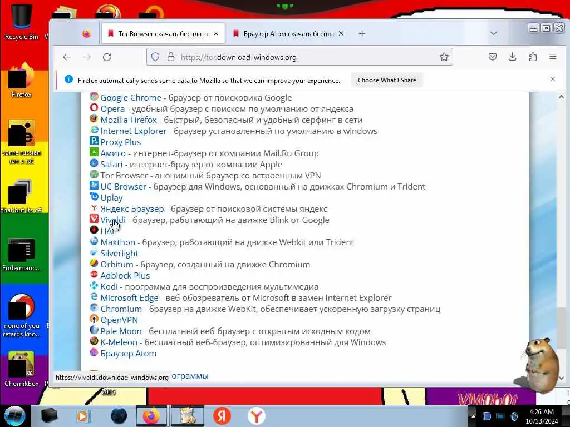Image resolution: width=570 pixels, height=427 pixels.
Task: Open the Амиго browser link
Action: click(x=112, y=153)
